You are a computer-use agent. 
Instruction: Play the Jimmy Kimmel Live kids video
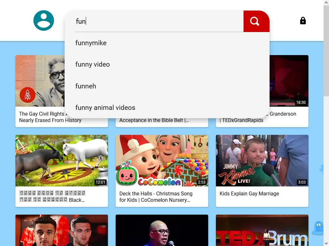pyautogui.click(x=262, y=161)
